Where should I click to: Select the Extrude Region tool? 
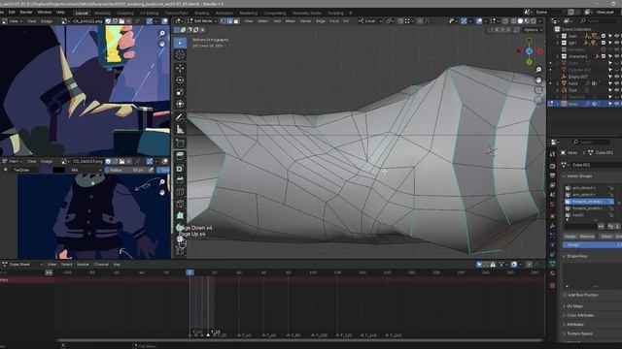point(180,156)
